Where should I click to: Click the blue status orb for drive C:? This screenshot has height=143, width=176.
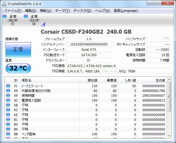[x=5, y=16]
